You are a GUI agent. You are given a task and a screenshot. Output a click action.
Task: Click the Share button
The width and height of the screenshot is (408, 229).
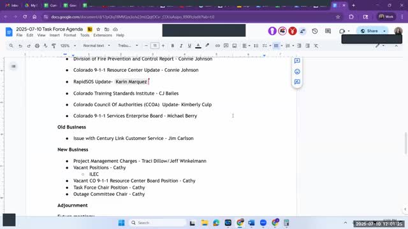coord(370,31)
